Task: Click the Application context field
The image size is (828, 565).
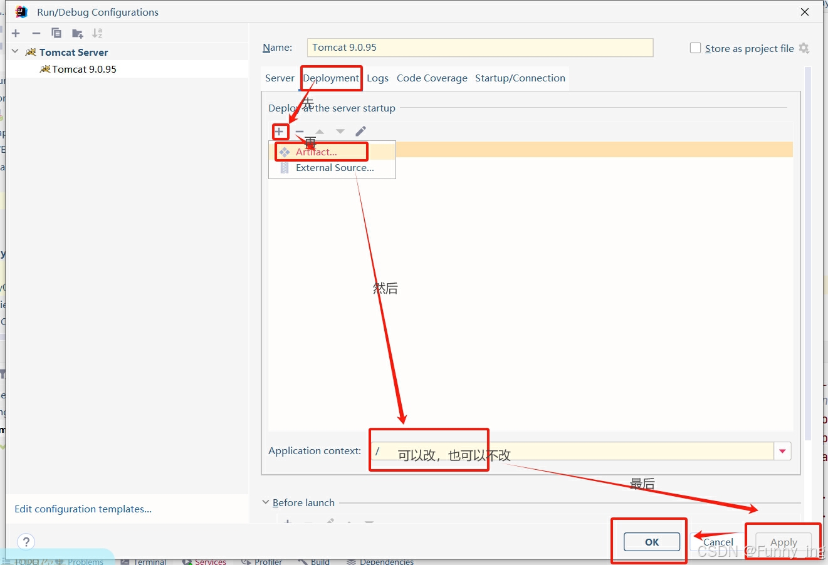Action: [573, 451]
